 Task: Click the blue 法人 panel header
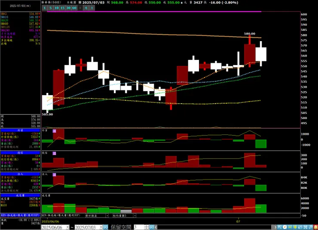(20, 174)
